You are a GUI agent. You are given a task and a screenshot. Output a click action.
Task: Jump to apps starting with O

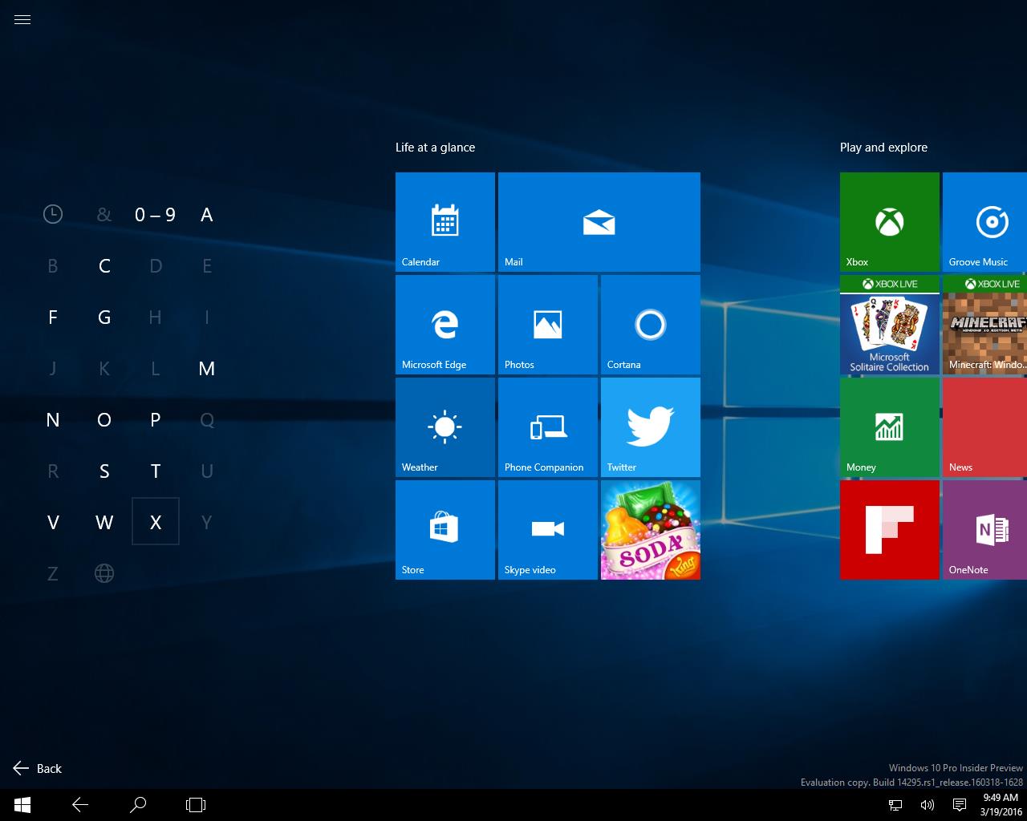(104, 419)
